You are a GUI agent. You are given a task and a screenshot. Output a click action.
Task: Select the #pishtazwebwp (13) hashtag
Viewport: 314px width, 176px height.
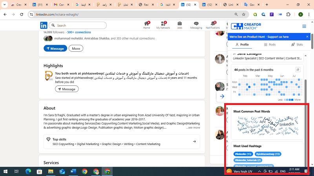268,154
